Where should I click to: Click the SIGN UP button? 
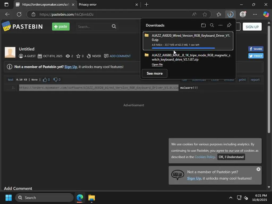[252, 27]
